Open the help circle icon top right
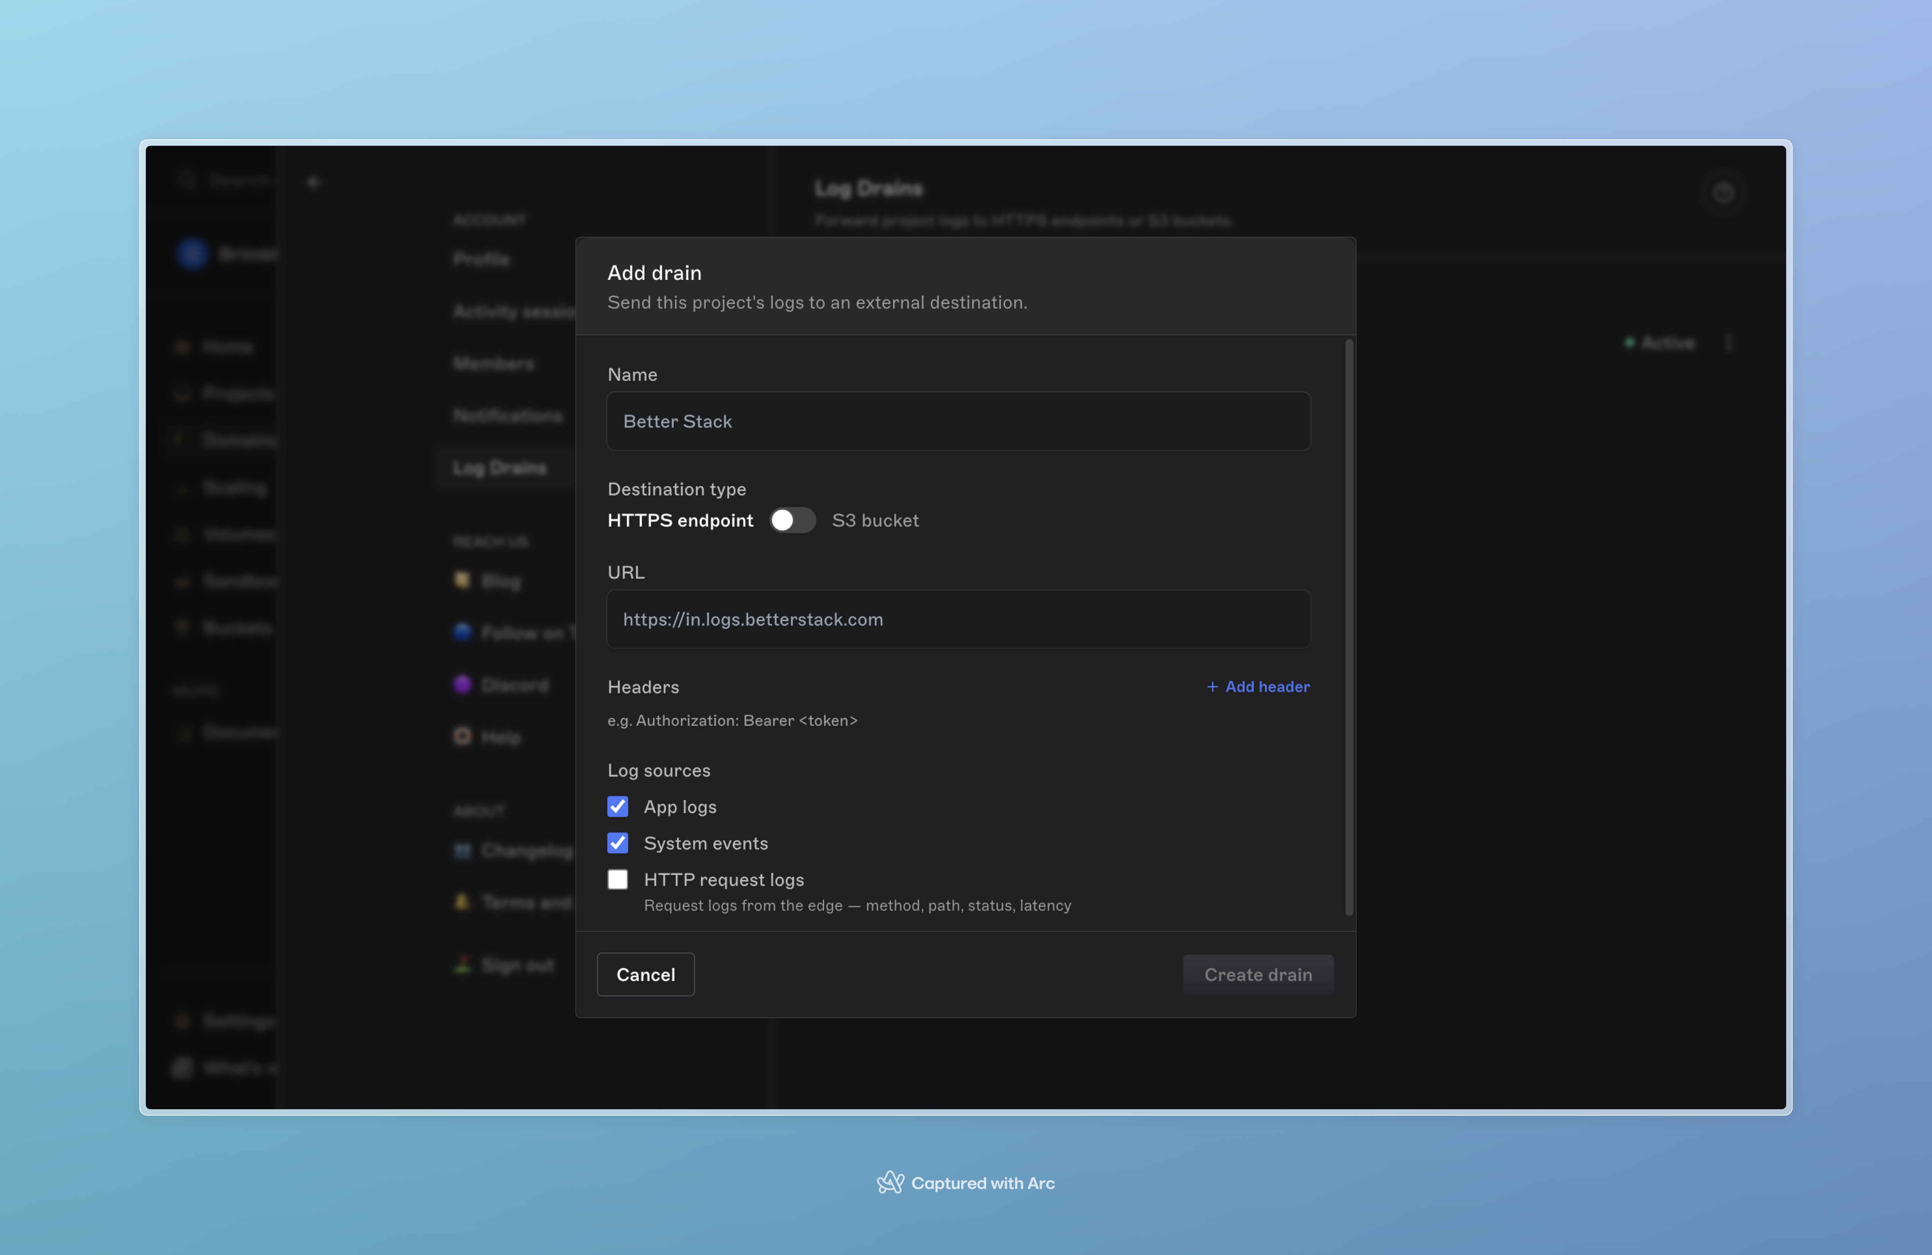The height and width of the screenshot is (1255, 1932). click(x=1722, y=192)
